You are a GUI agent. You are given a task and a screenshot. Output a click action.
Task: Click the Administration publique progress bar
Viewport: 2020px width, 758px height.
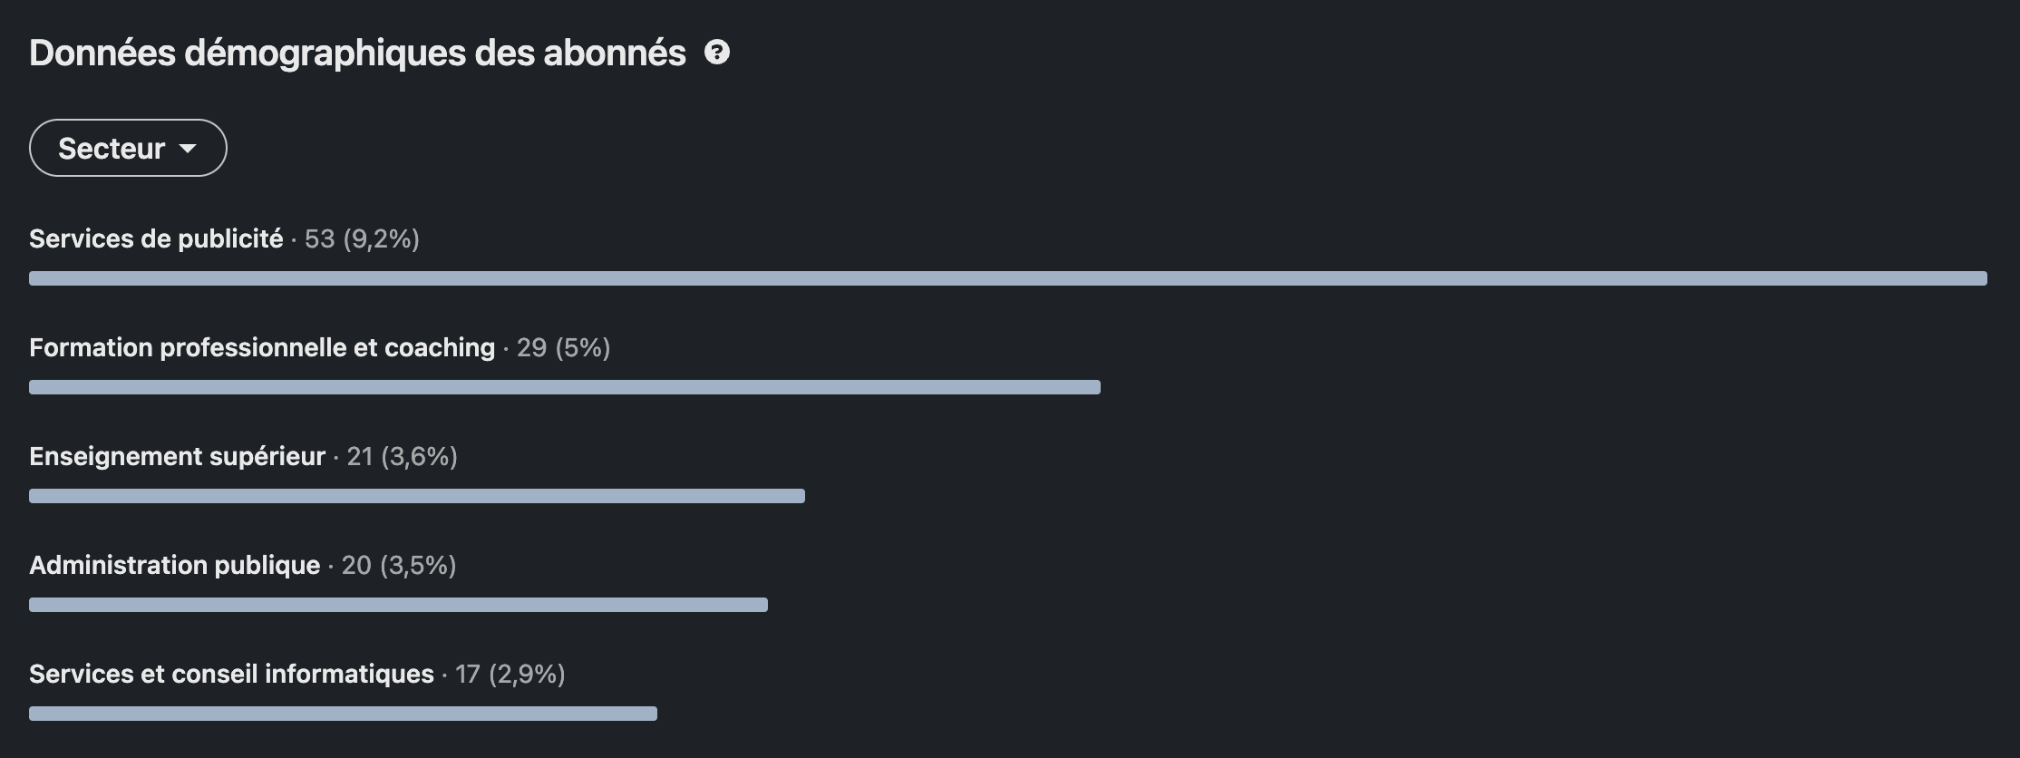(x=398, y=605)
